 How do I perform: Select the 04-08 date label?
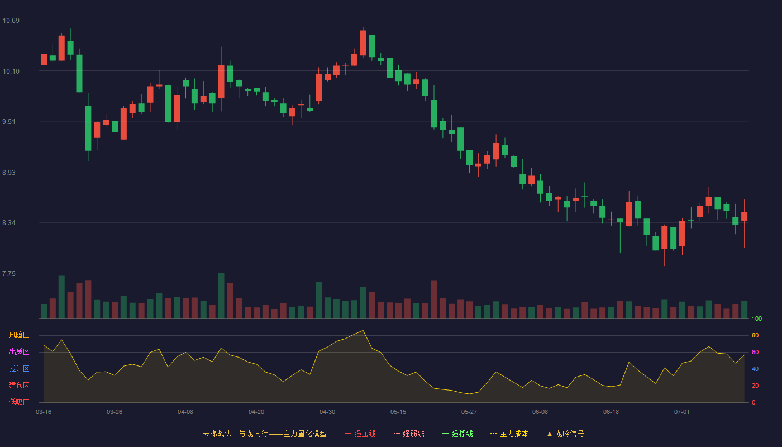point(185,412)
